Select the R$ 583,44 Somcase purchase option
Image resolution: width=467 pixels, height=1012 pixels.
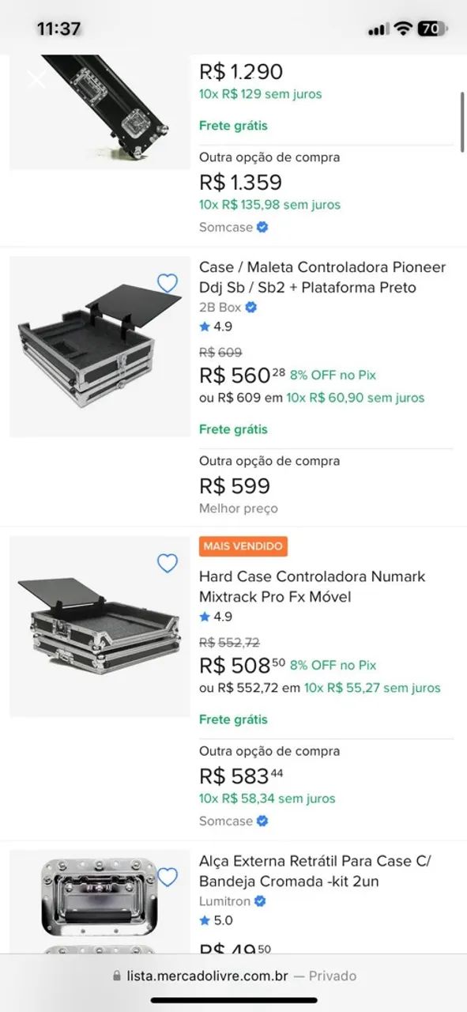pyautogui.click(x=326, y=786)
